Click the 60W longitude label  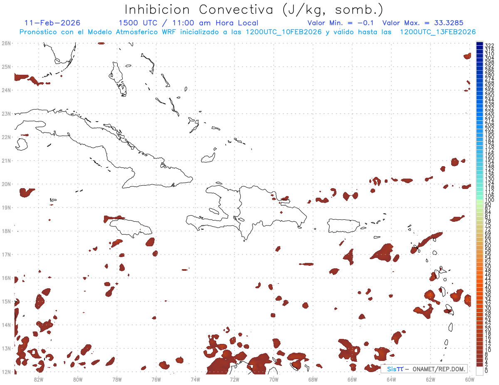469,379
